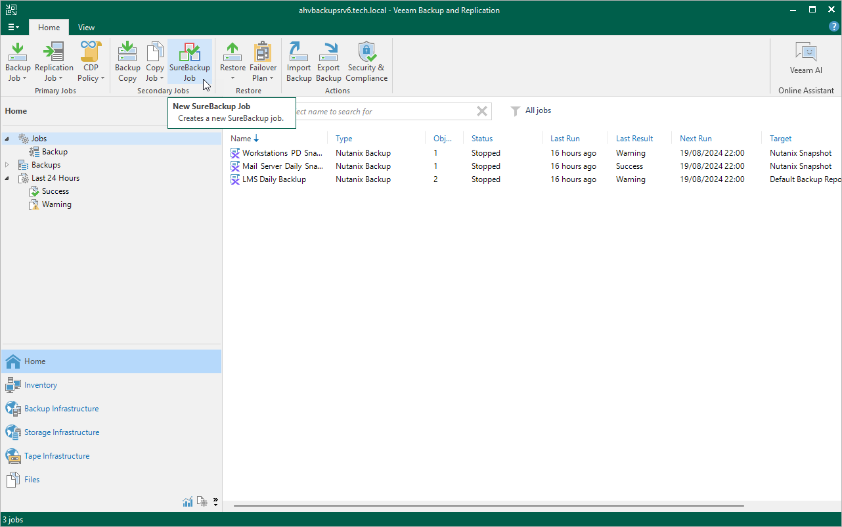The image size is (842, 527).
Task: Select Last 24 Hours in the tree
Action: point(55,178)
